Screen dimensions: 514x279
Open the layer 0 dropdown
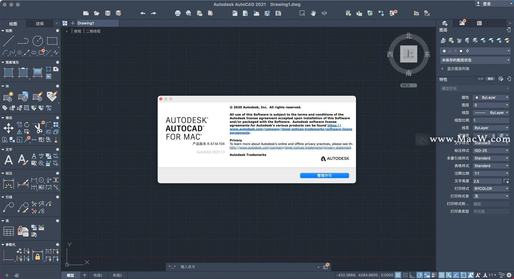click(508, 51)
